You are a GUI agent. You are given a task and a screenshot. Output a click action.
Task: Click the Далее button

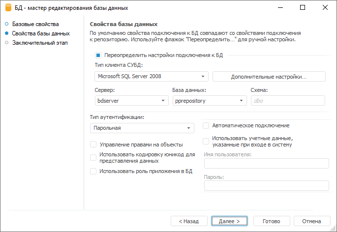point(229,221)
